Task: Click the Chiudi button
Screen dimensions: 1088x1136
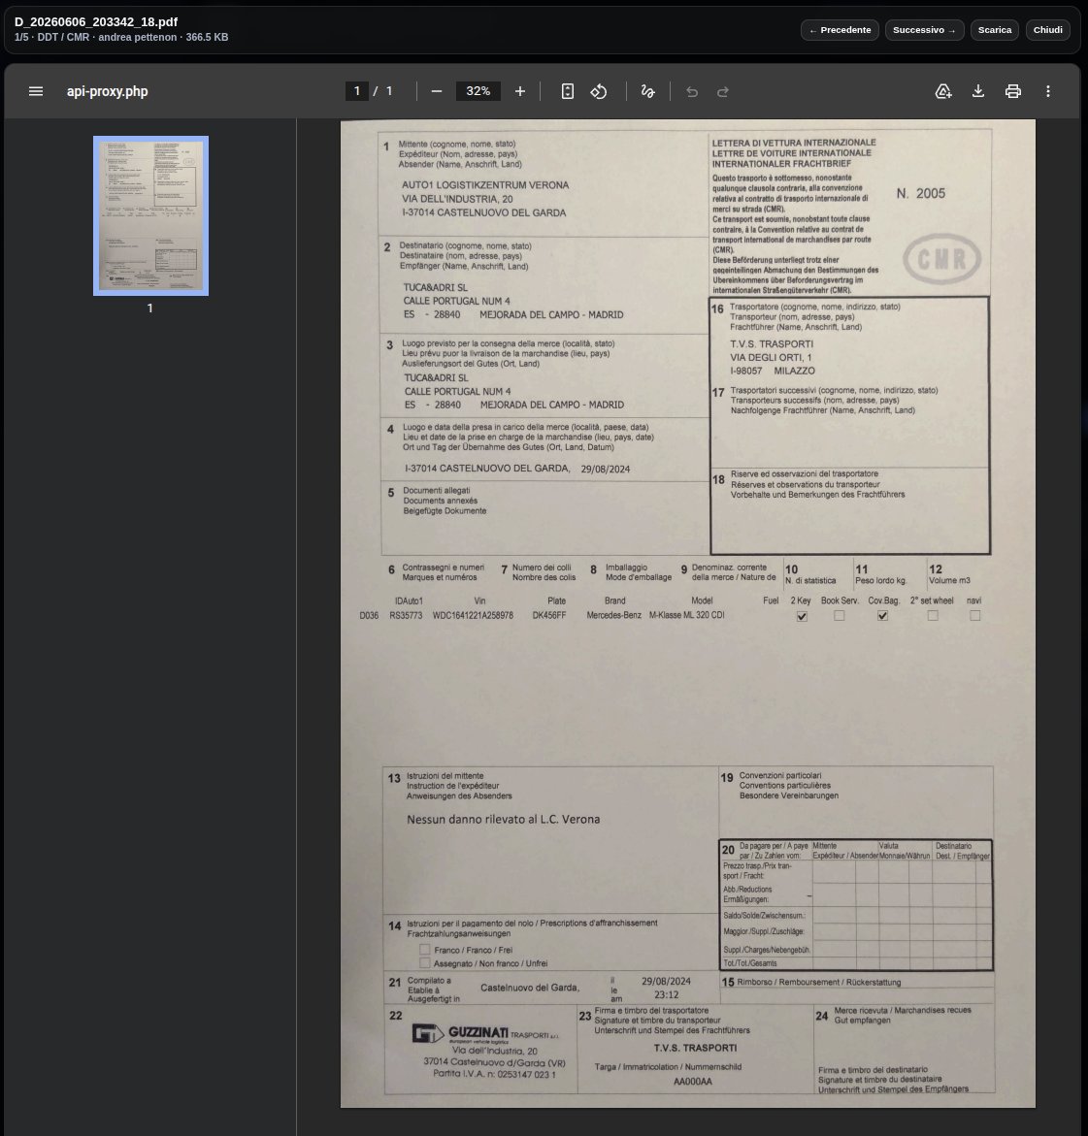Action: pos(1047,30)
